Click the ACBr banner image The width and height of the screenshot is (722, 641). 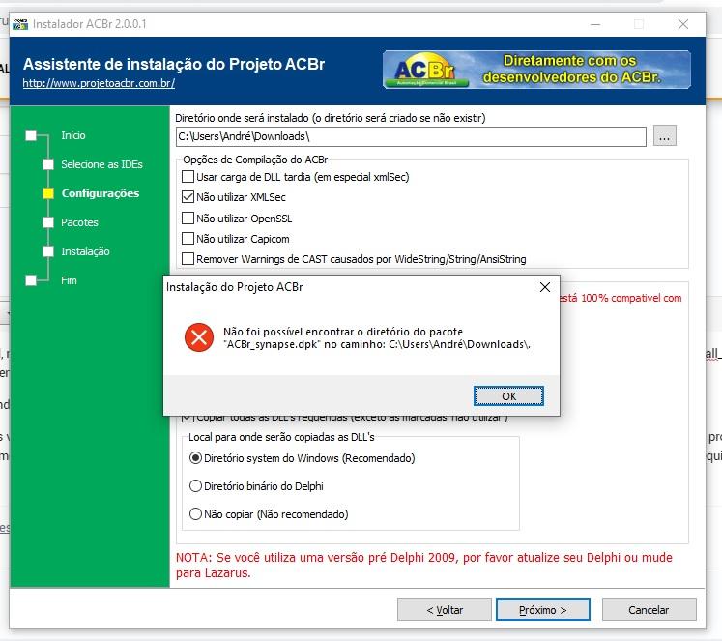coord(536,70)
